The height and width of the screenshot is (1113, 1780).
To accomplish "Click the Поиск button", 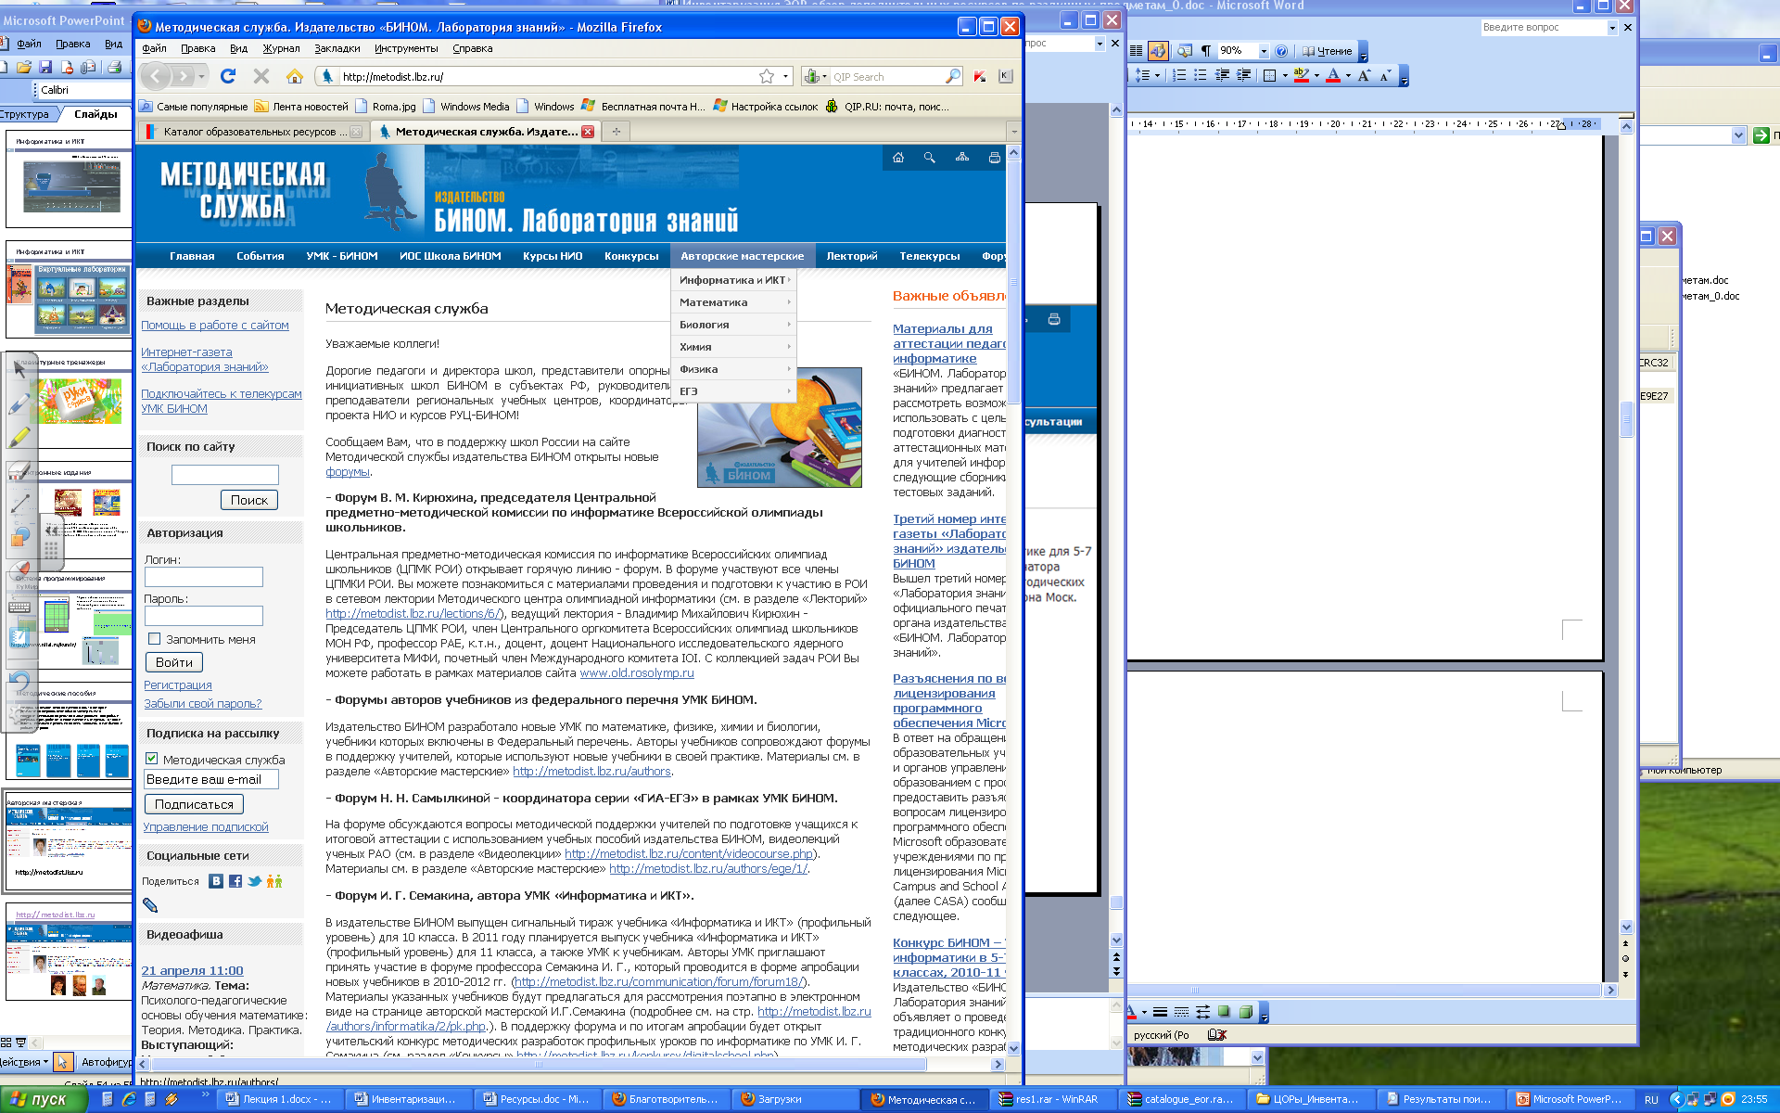I will coord(249,500).
